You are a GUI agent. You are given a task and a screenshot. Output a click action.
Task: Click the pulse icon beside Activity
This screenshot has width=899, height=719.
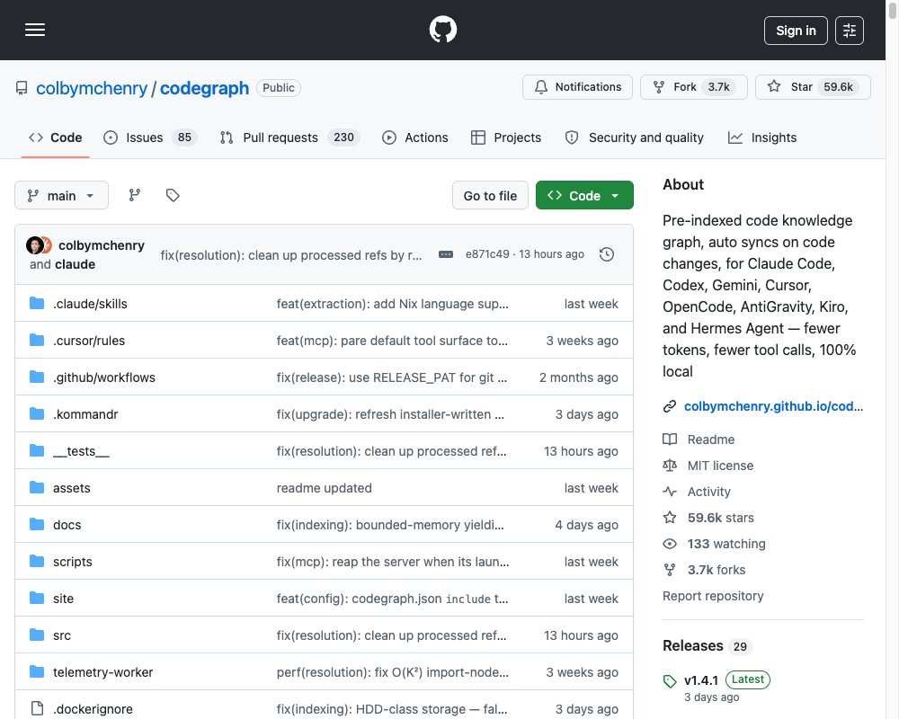[x=670, y=492]
